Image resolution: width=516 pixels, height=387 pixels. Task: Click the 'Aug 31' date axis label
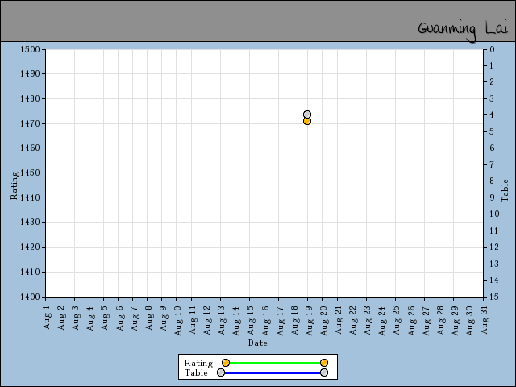pyautogui.click(x=485, y=320)
